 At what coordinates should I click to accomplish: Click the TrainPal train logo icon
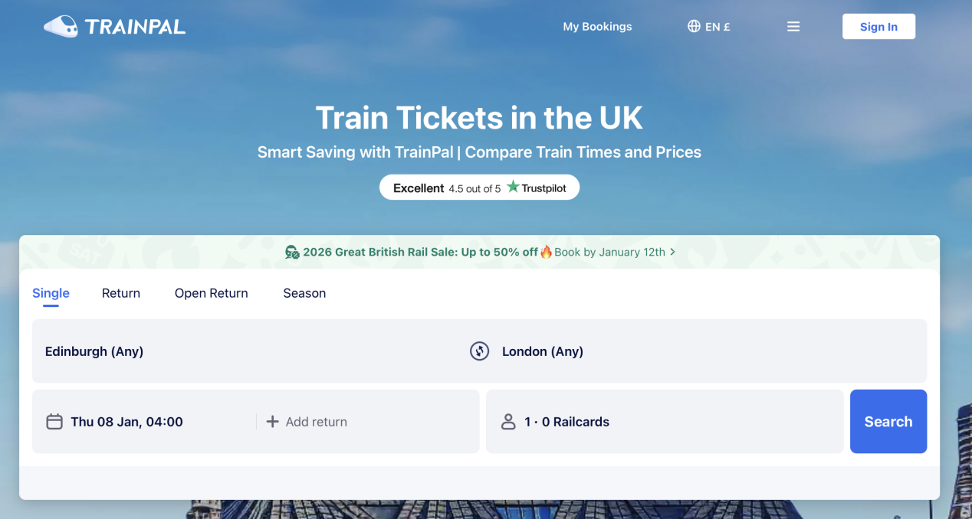click(61, 27)
